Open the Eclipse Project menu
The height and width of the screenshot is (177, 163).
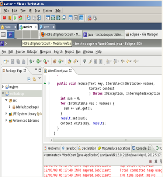[69, 52]
